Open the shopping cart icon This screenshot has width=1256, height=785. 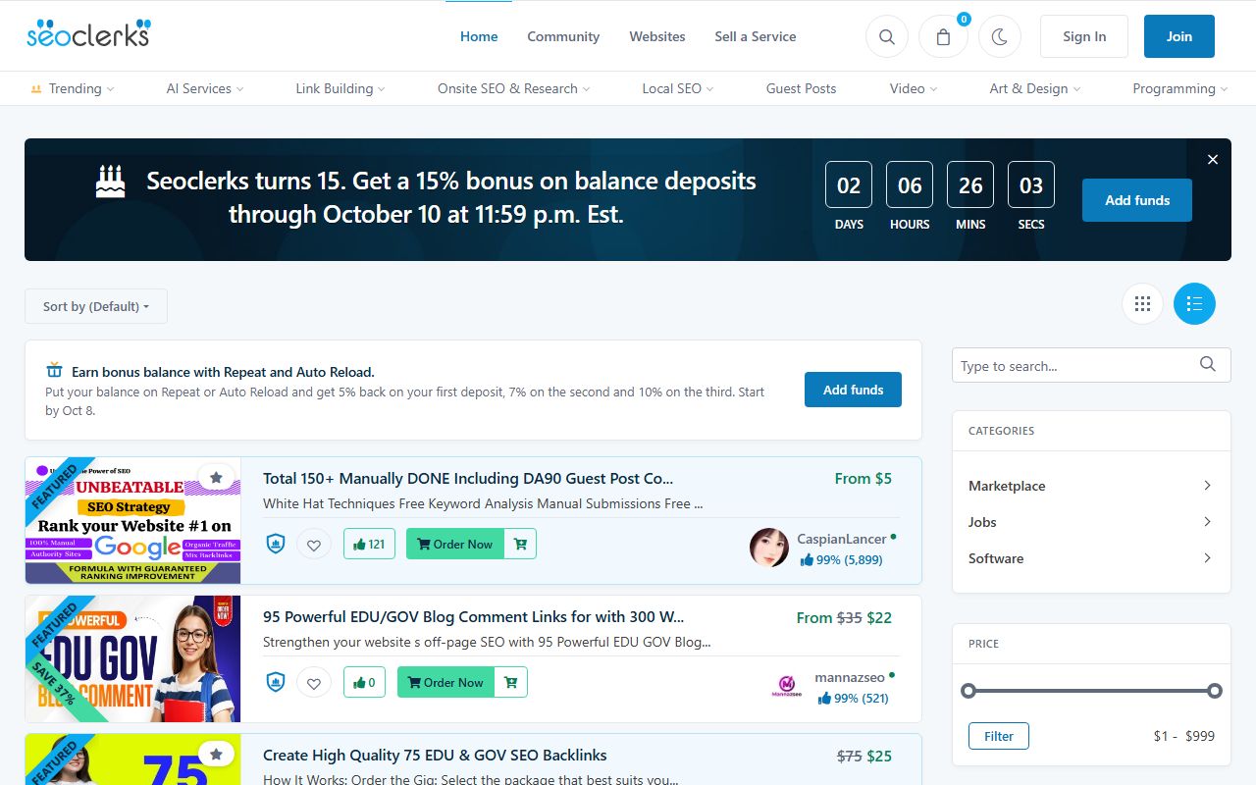pos(943,36)
